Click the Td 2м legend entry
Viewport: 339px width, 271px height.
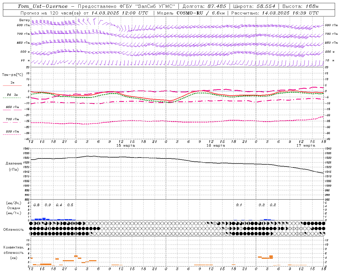tap(12, 95)
